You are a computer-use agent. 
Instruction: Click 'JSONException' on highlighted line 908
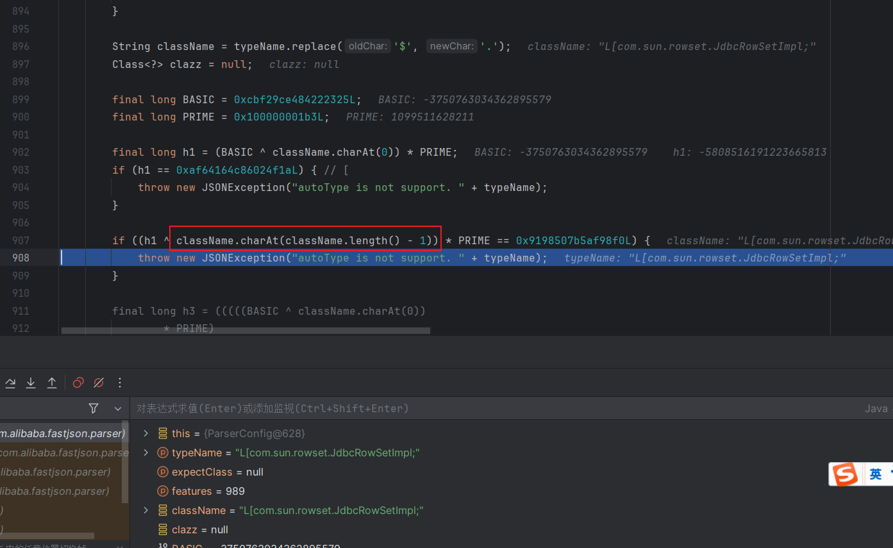(244, 258)
